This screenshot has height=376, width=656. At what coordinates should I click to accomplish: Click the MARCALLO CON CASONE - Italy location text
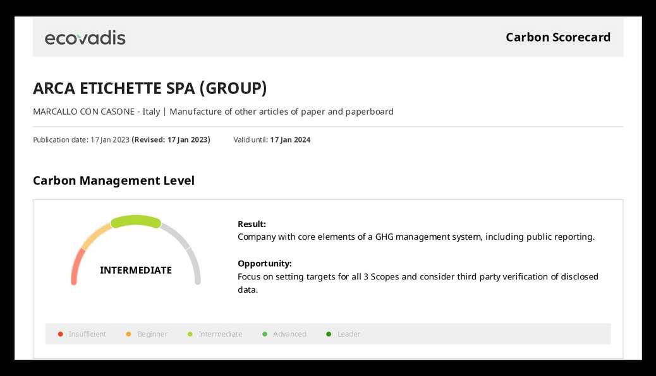coord(97,112)
